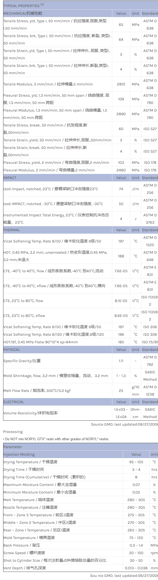Select the IMPACT section header row
Viewport: 158px width, 580px height.
tap(10, 178)
